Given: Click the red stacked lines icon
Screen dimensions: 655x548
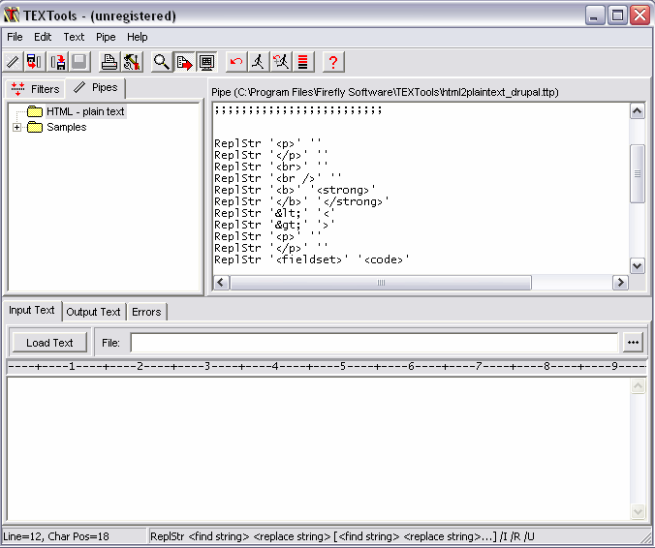Looking at the screenshot, I should (x=302, y=62).
